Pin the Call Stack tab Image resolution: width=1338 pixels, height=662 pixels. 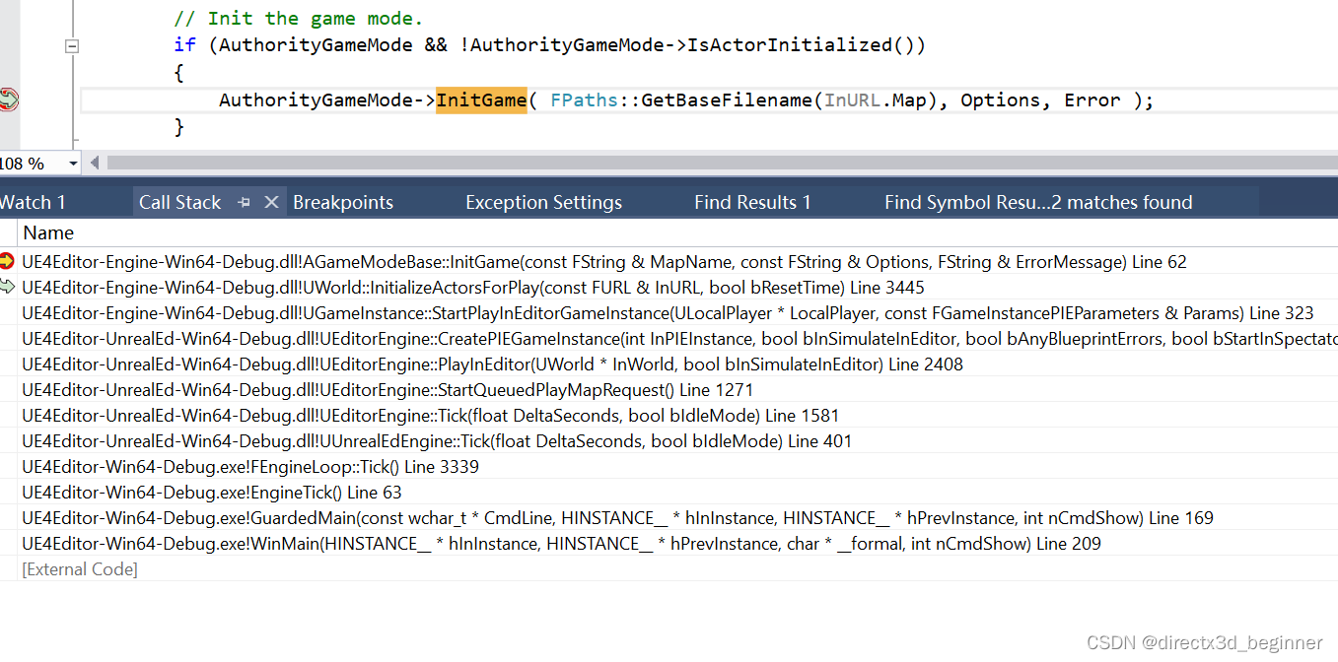click(244, 202)
